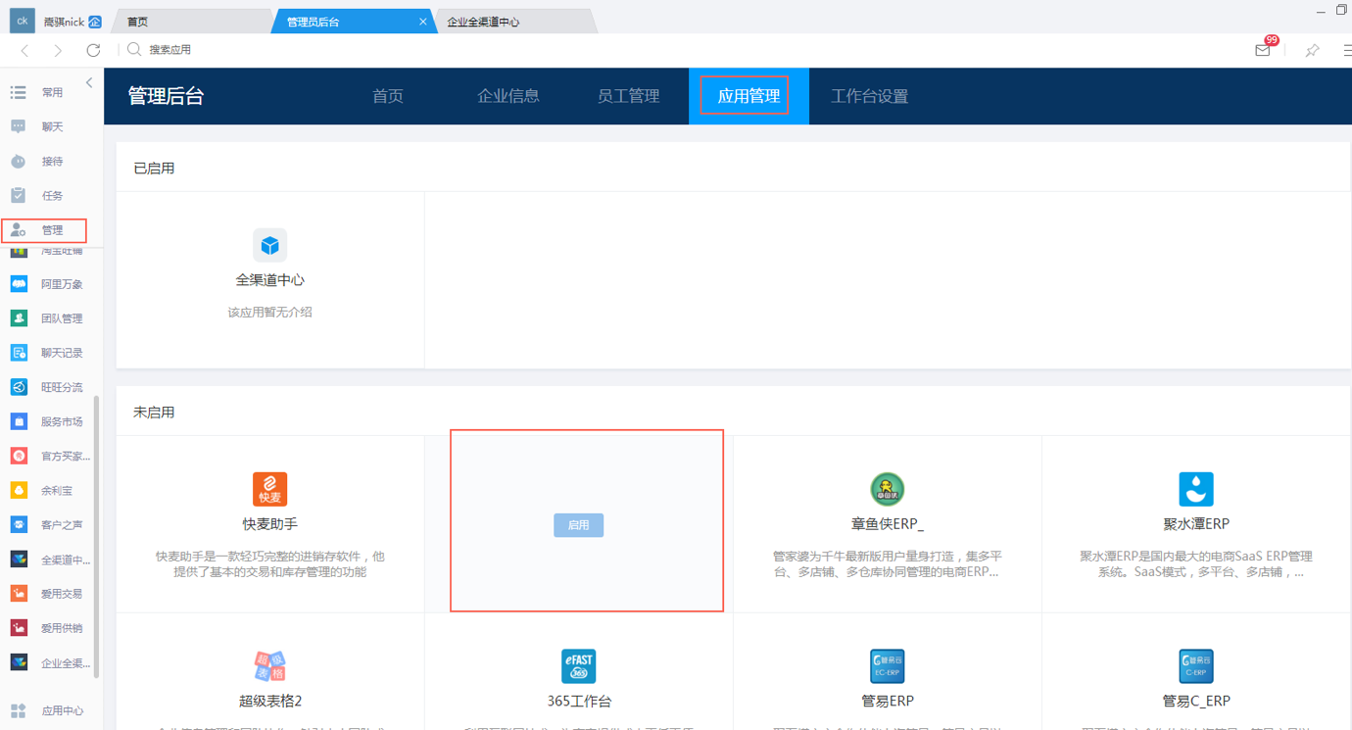1352x730 pixels.
Task: Open the 管理 management section
Action: tap(44, 230)
